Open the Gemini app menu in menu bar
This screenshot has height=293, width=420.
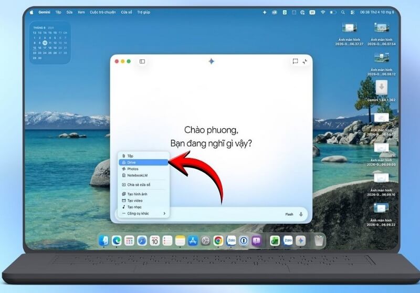coord(44,12)
